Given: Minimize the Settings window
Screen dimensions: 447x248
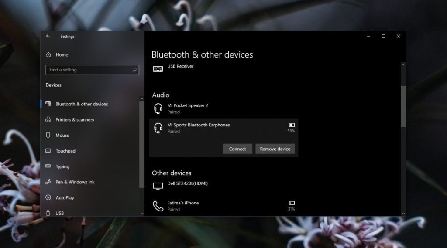Looking at the screenshot, I should point(368,36).
